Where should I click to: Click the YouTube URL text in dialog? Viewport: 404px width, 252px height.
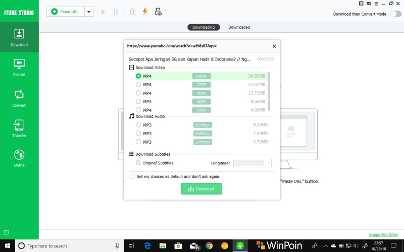(172, 46)
